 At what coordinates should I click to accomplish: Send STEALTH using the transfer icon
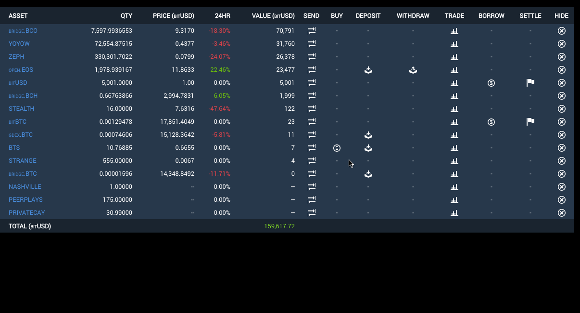click(x=312, y=109)
